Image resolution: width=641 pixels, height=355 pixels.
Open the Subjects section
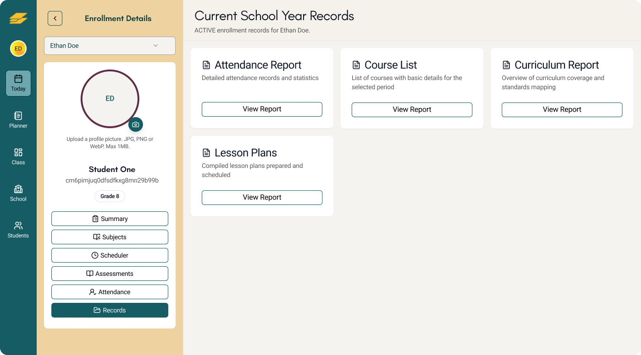(x=110, y=237)
